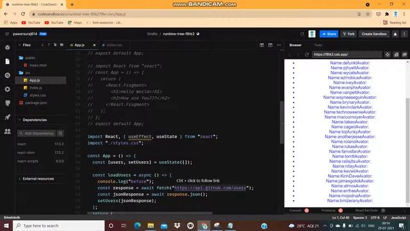Click the Create Sandbox button

coord(374,34)
